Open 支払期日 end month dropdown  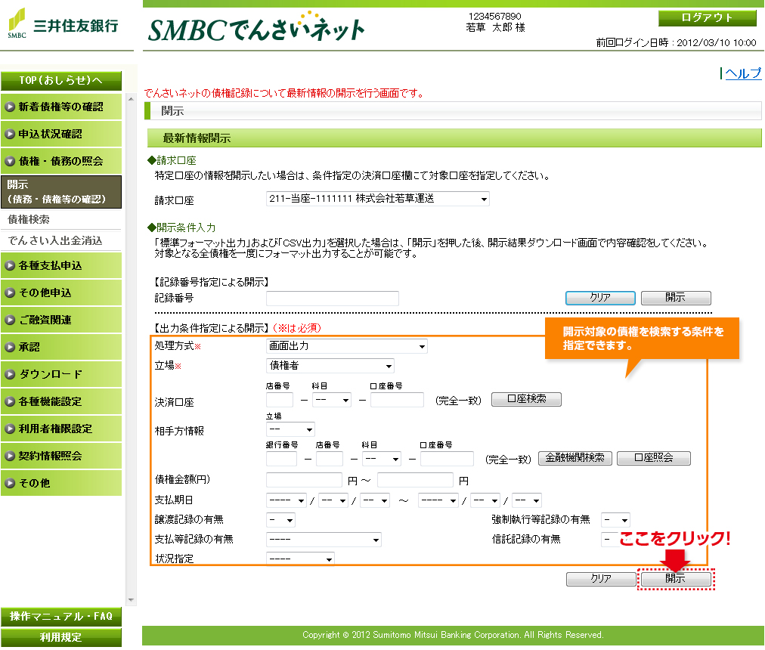pyautogui.click(x=485, y=500)
